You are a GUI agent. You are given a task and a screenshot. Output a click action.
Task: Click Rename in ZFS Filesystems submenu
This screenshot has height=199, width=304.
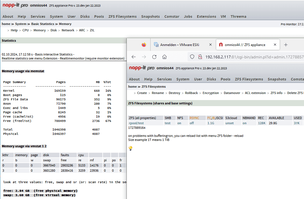158,93
